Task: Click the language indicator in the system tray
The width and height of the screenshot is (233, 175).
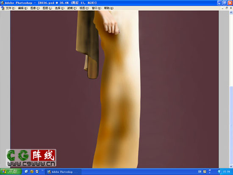Action: click(200, 172)
